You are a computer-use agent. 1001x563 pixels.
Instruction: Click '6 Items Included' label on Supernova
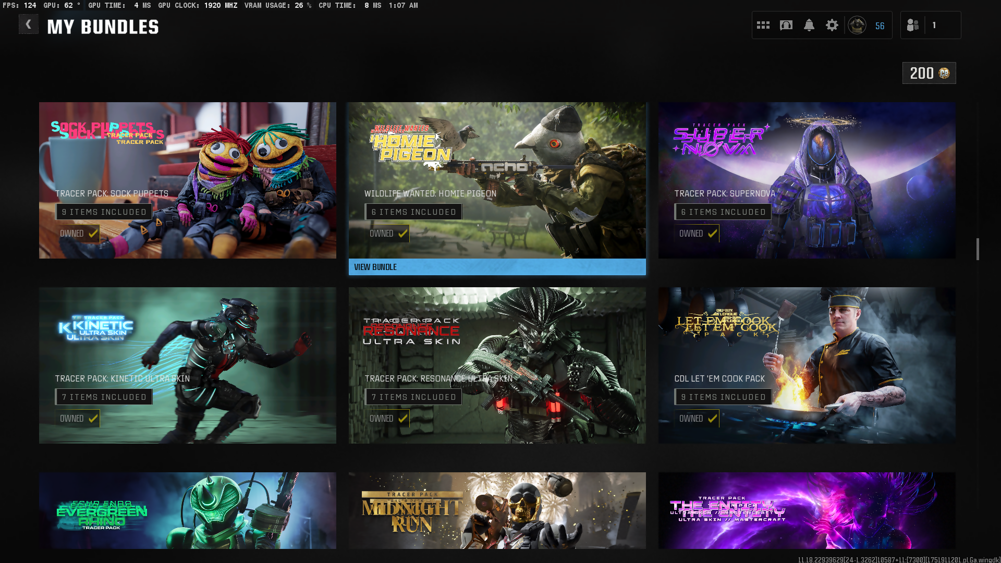coord(723,212)
